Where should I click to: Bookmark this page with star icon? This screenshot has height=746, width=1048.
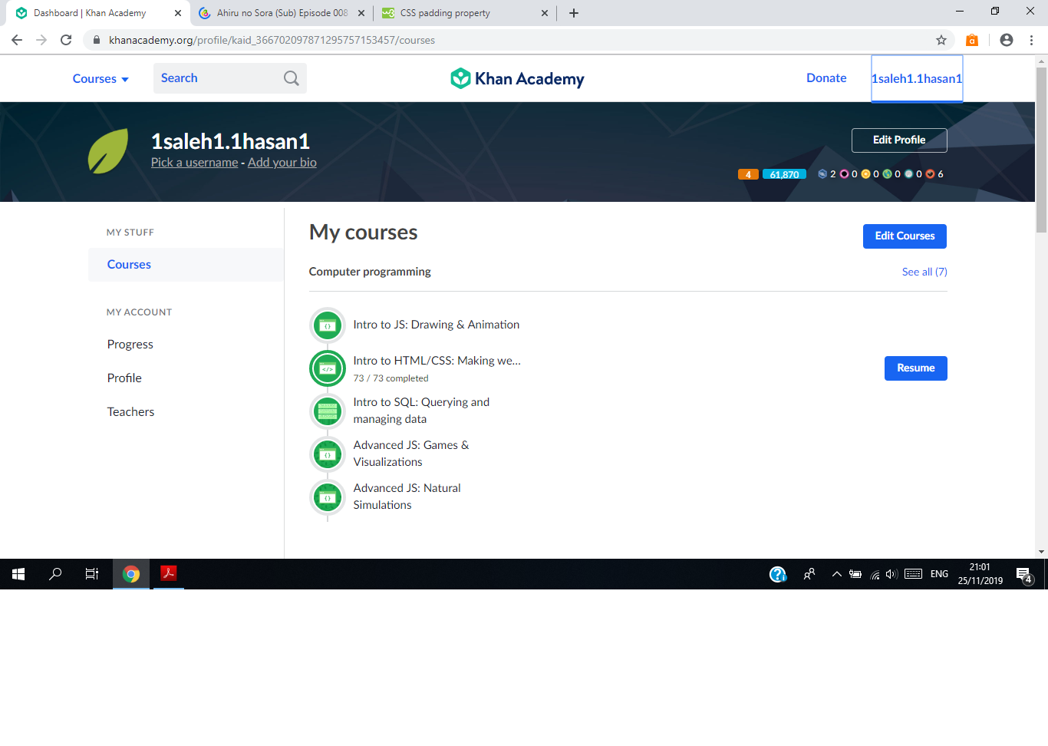(x=941, y=40)
